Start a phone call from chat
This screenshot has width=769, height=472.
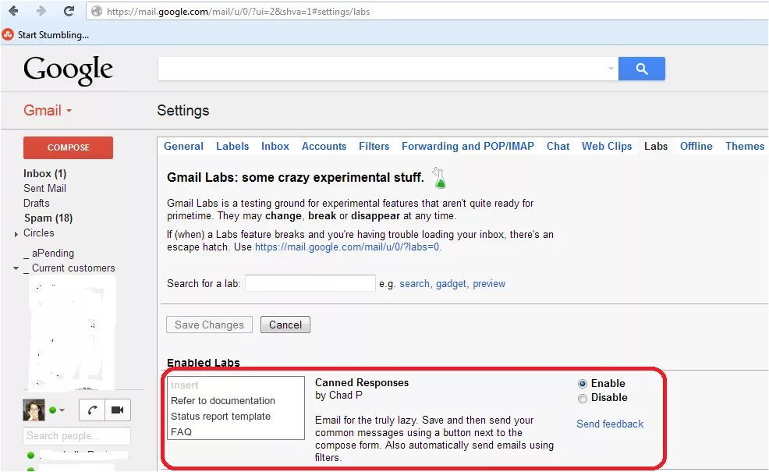92,410
